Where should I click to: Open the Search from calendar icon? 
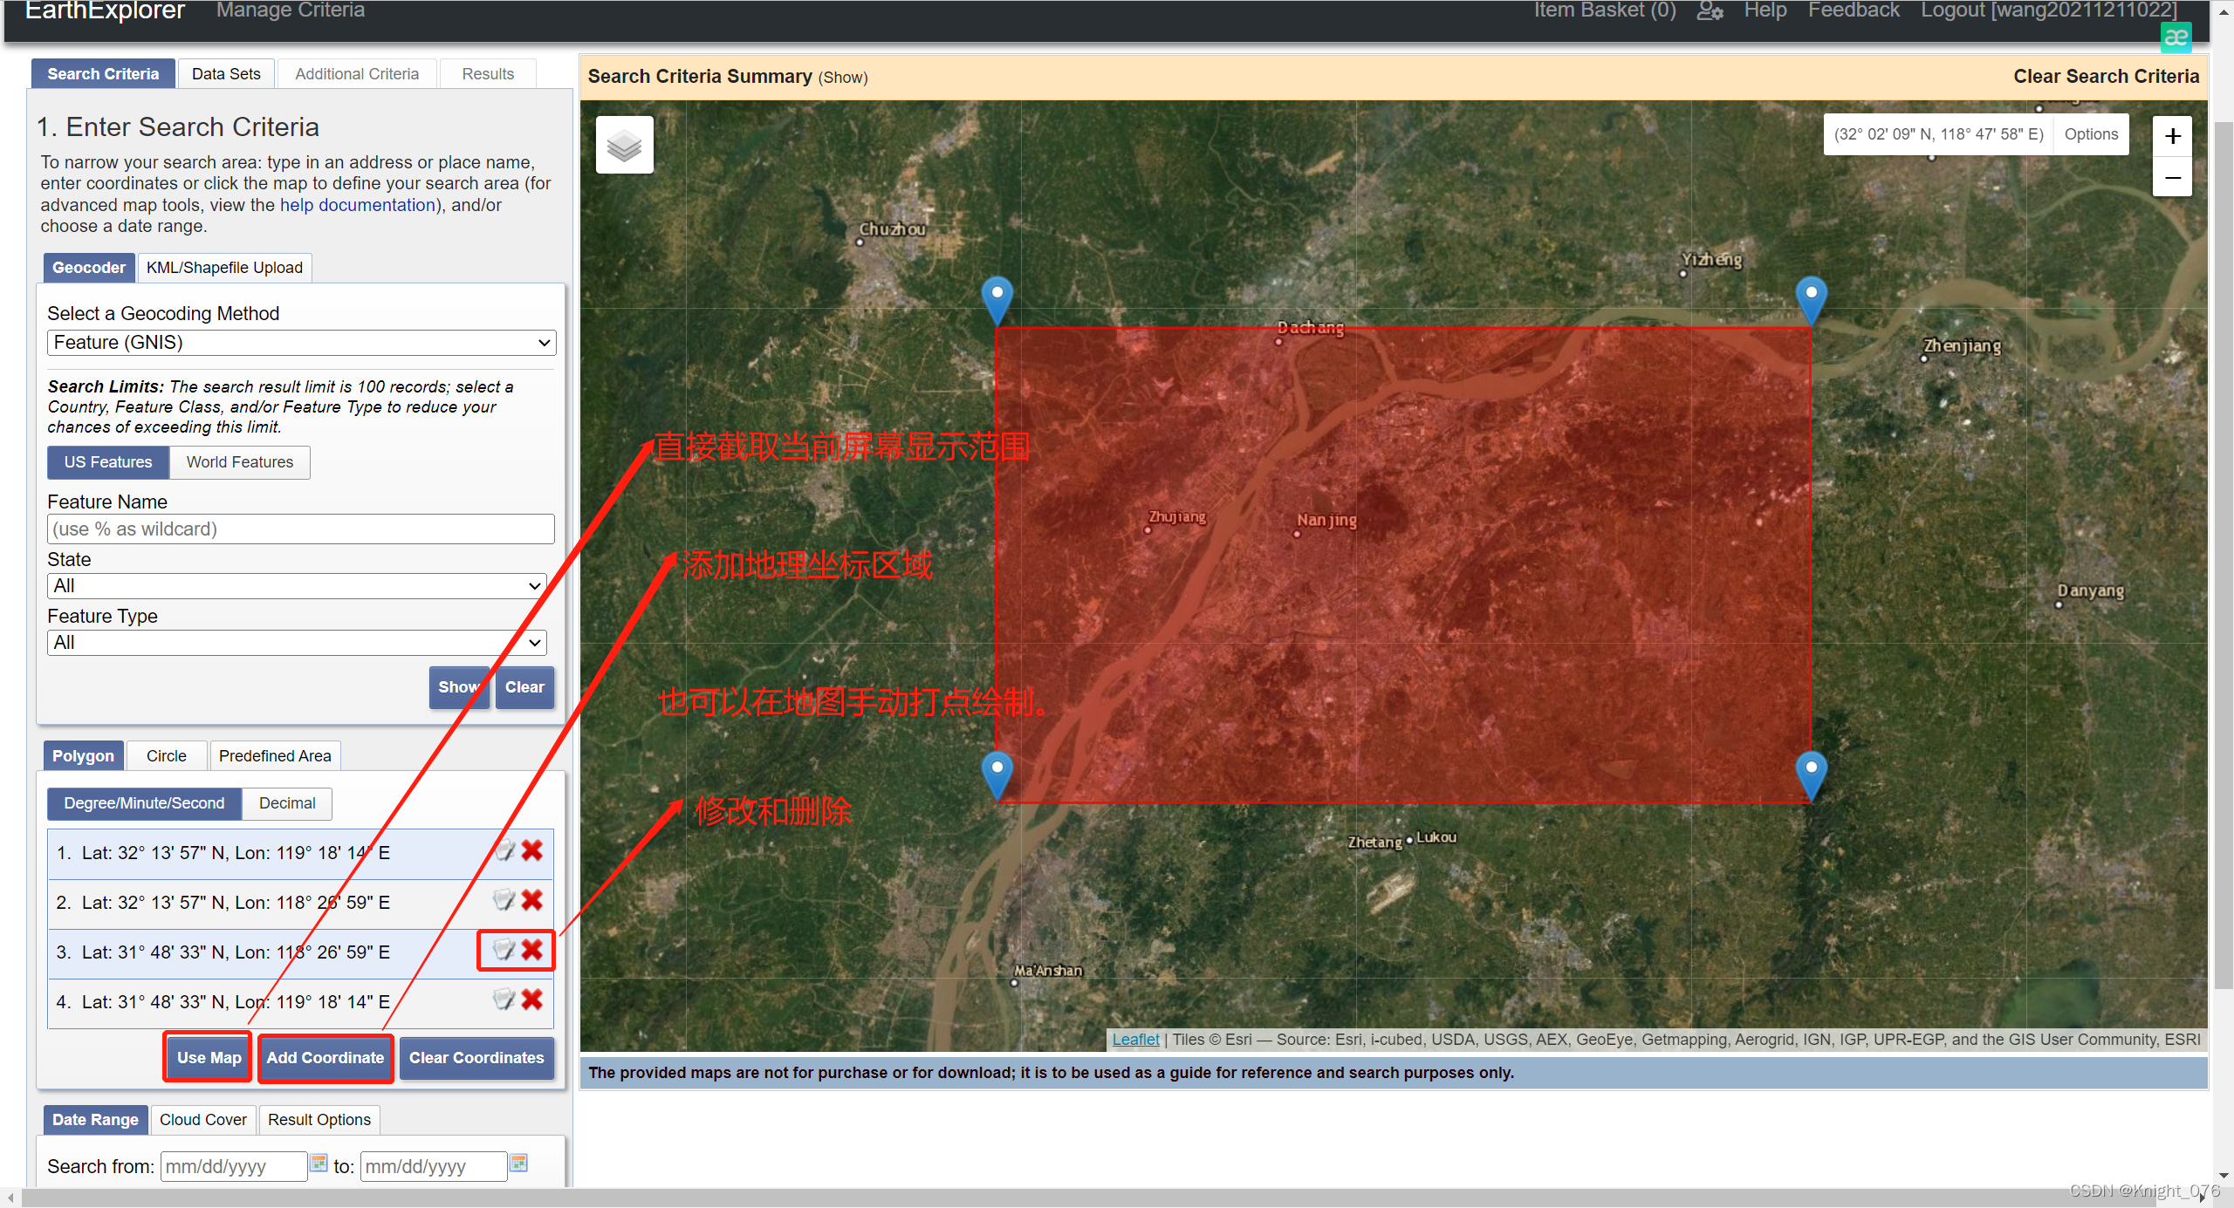point(319,1164)
